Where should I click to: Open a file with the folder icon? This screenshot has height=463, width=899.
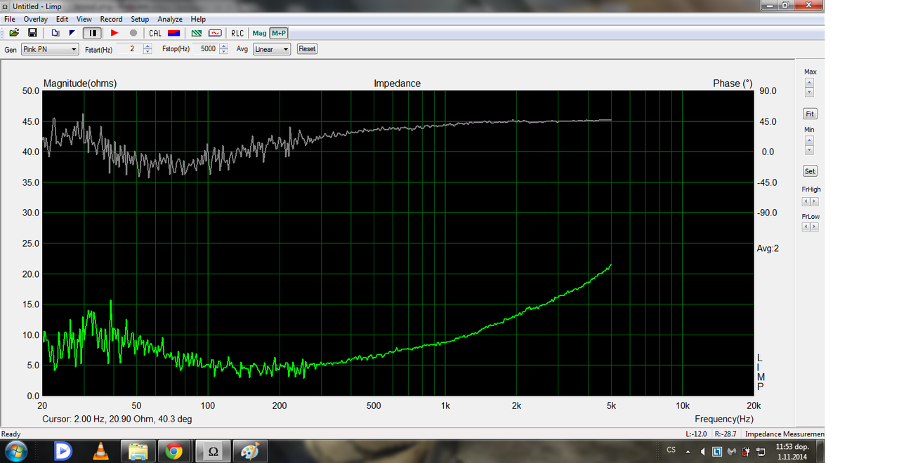pos(14,33)
